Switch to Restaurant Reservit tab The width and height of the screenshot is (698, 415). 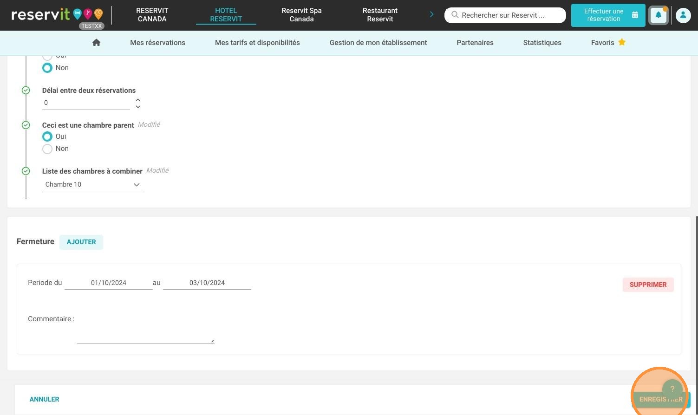(x=380, y=15)
